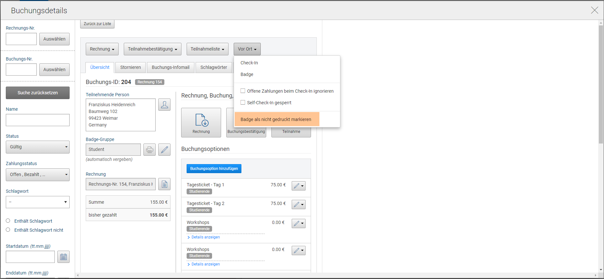Expand the Teilnahmebestätigung dropdown
The image size is (604, 279).
152,49
